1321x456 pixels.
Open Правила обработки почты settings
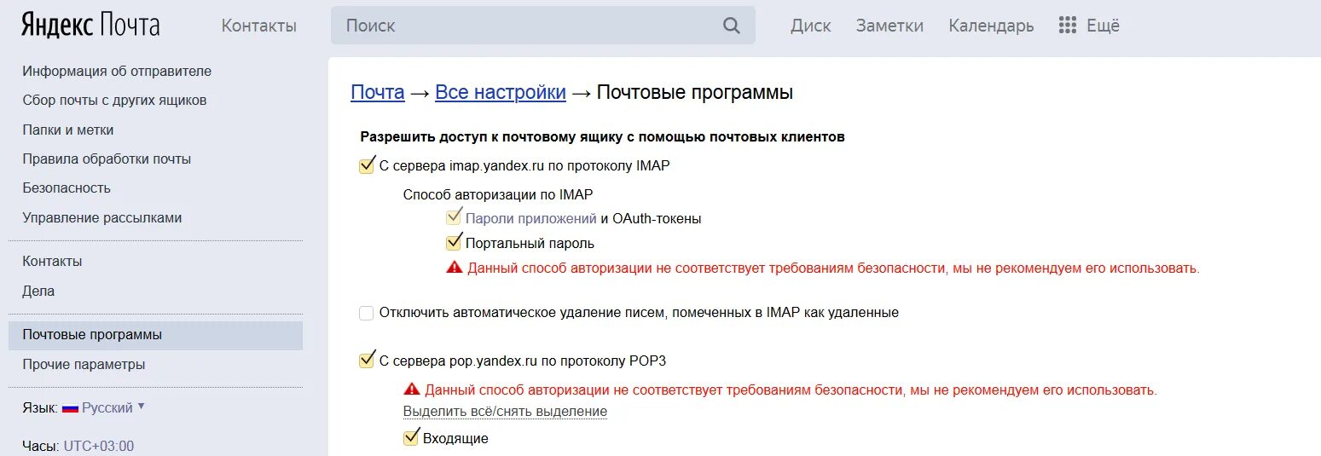click(x=107, y=159)
